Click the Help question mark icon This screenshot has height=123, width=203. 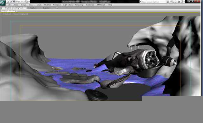pos(182,2)
